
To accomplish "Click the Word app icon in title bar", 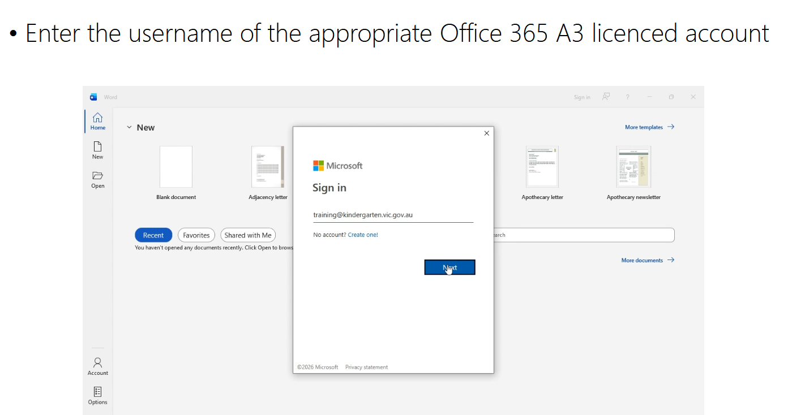I will point(93,97).
